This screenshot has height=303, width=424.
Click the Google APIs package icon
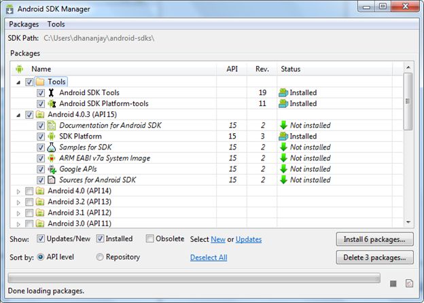pyautogui.click(x=52, y=169)
